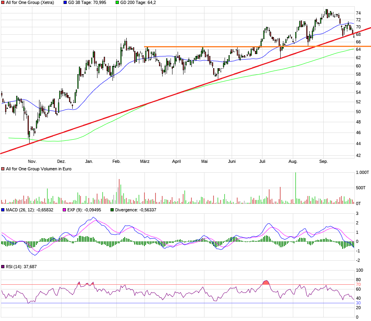Click the 1.000T label on the volume axis
The image size is (371, 321).
[362, 173]
